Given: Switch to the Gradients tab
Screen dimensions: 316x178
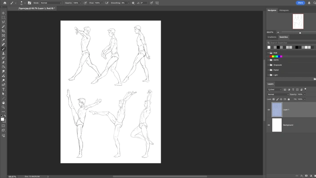Looking at the screenshot, I should point(272,37).
